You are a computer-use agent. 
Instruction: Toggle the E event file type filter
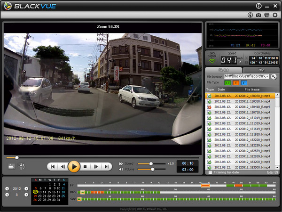(236, 83)
